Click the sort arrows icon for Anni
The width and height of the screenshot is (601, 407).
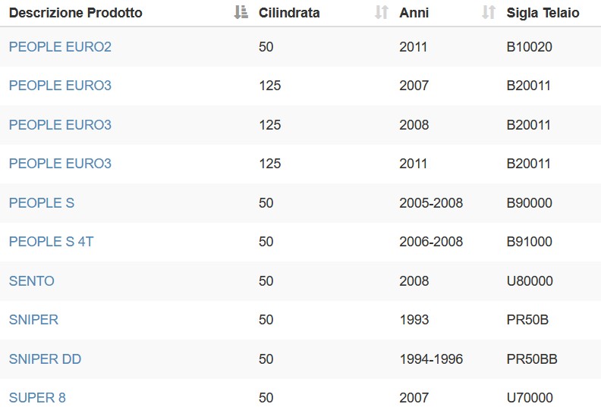[x=489, y=12]
